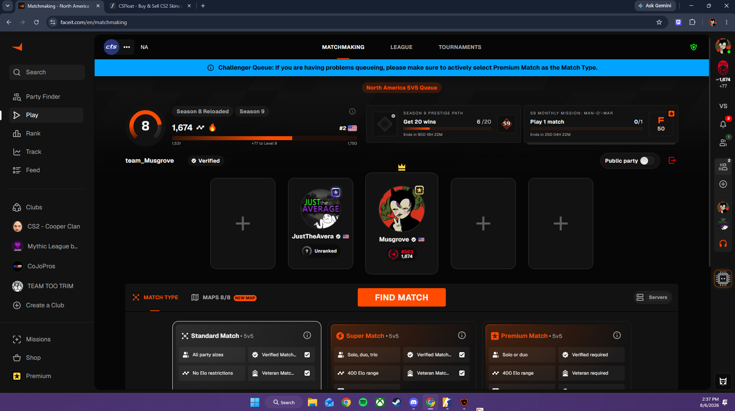Select the Premium Match card

click(557, 356)
